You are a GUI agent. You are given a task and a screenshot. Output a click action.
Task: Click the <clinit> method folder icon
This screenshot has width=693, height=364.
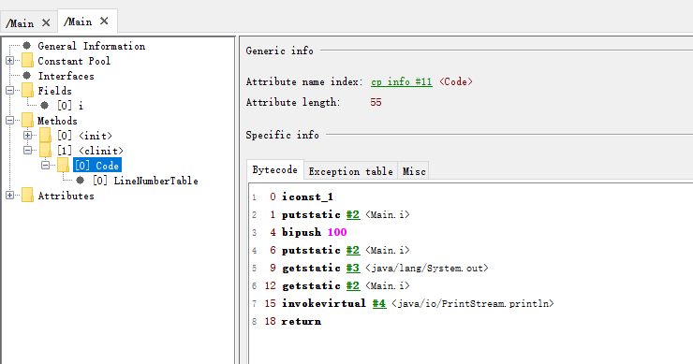(46, 151)
